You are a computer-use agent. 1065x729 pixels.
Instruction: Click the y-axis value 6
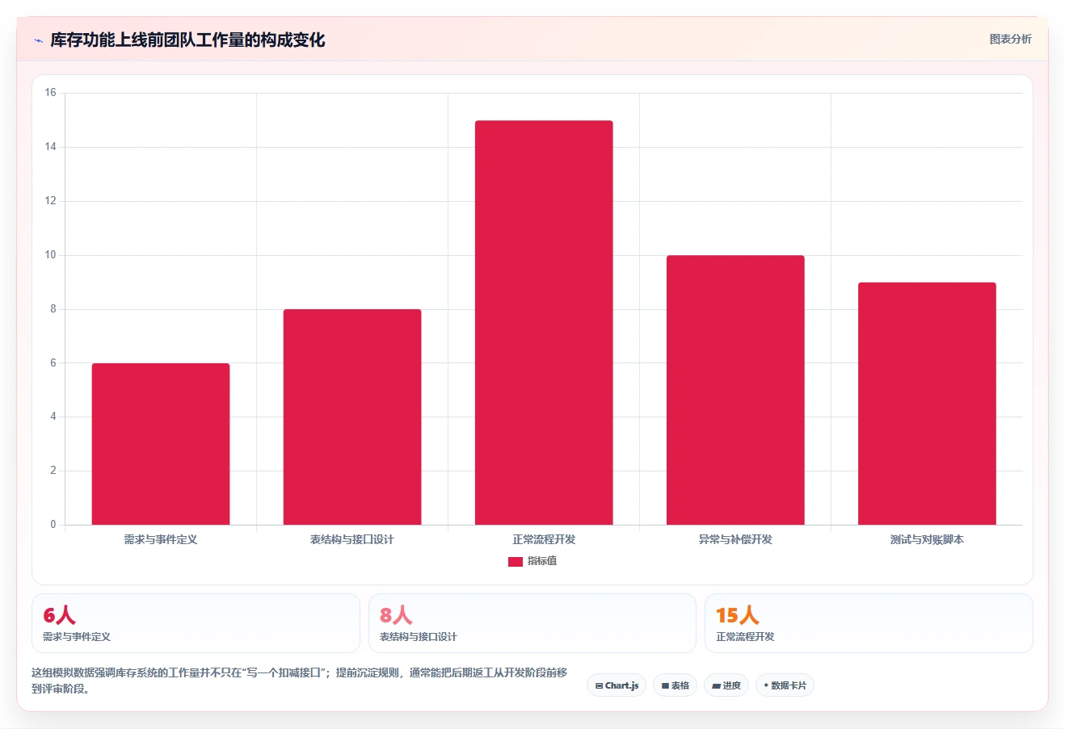pos(53,363)
